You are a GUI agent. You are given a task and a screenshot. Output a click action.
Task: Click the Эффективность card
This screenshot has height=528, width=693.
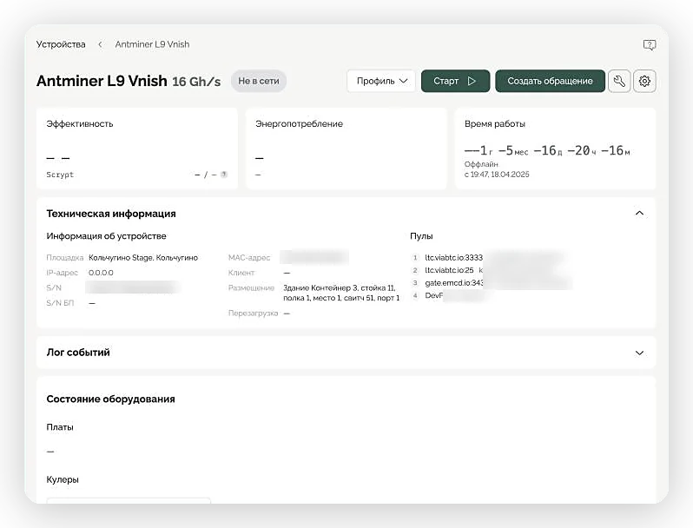[x=137, y=148]
